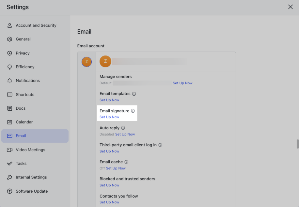Select the checkmark icon for Tasks
Image resolution: width=299 pixels, height=207 pixels.
click(10, 163)
